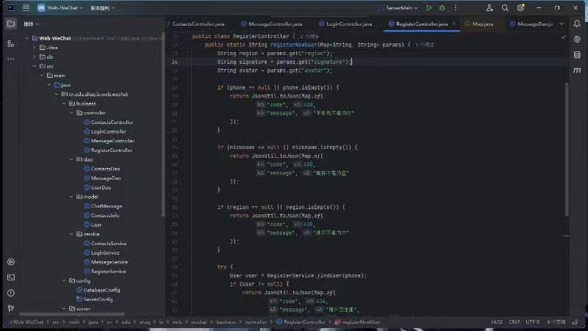Open the ServerMain run configuration dropdown
588x331 pixels.
coord(401,8)
